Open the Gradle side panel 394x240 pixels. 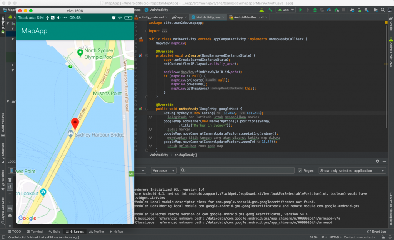click(391, 23)
